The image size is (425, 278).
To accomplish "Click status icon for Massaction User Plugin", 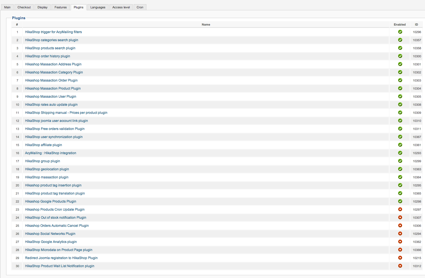I will 400,96.
